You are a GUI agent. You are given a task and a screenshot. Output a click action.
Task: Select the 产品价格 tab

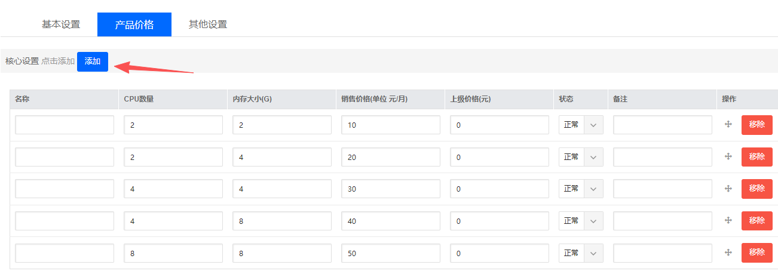(x=134, y=24)
